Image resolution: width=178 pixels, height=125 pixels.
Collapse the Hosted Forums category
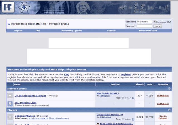[169, 89]
